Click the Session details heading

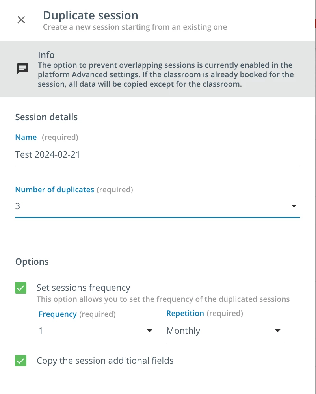point(46,117)
